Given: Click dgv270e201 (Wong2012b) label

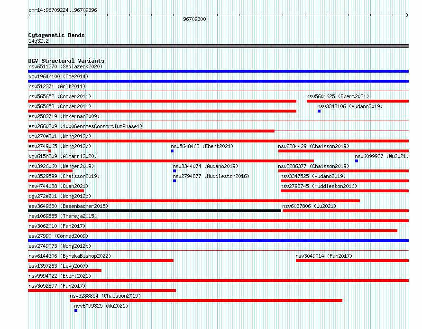Looking at the screenshot, I should 60,136.
